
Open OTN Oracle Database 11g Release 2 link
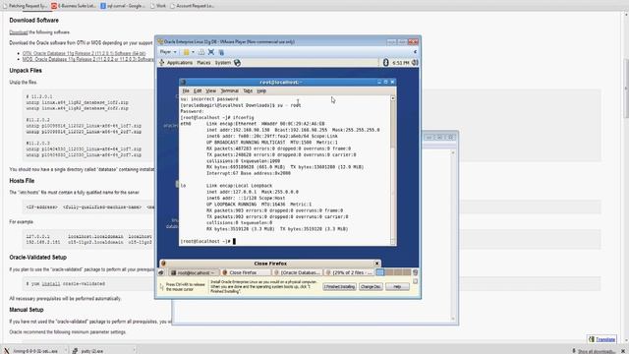pyautogui.click(x=84, y=53)
